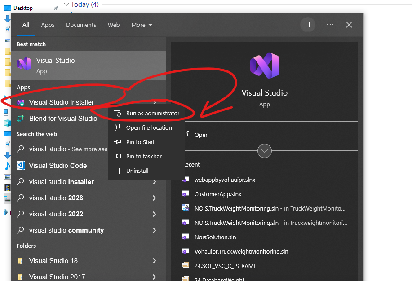The width and height of the screenshot is (412, 281).
Task: Click the Visual Studio Installer app icon
Action: tap(21, 102)
